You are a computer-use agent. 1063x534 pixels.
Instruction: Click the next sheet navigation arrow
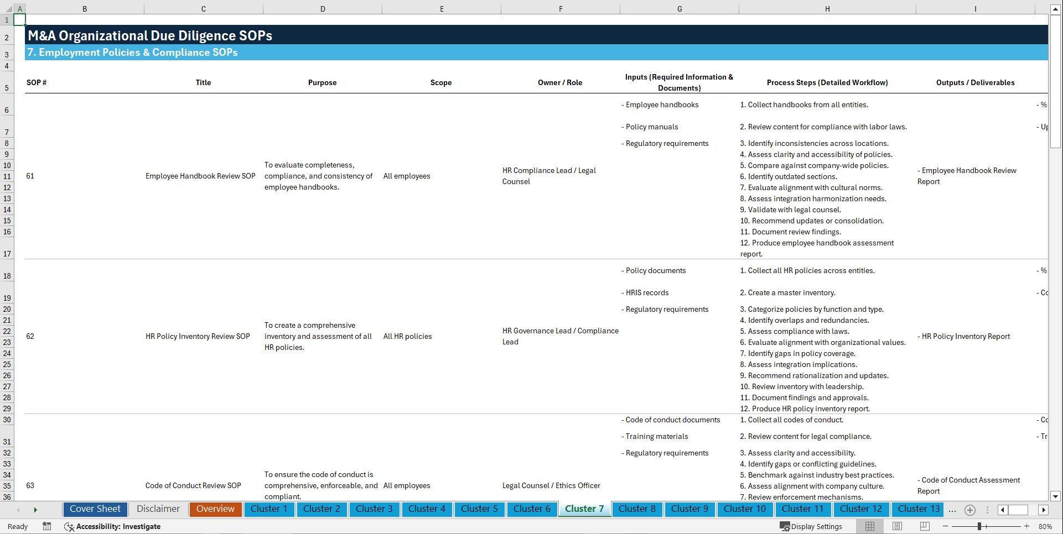coord(35,510)
